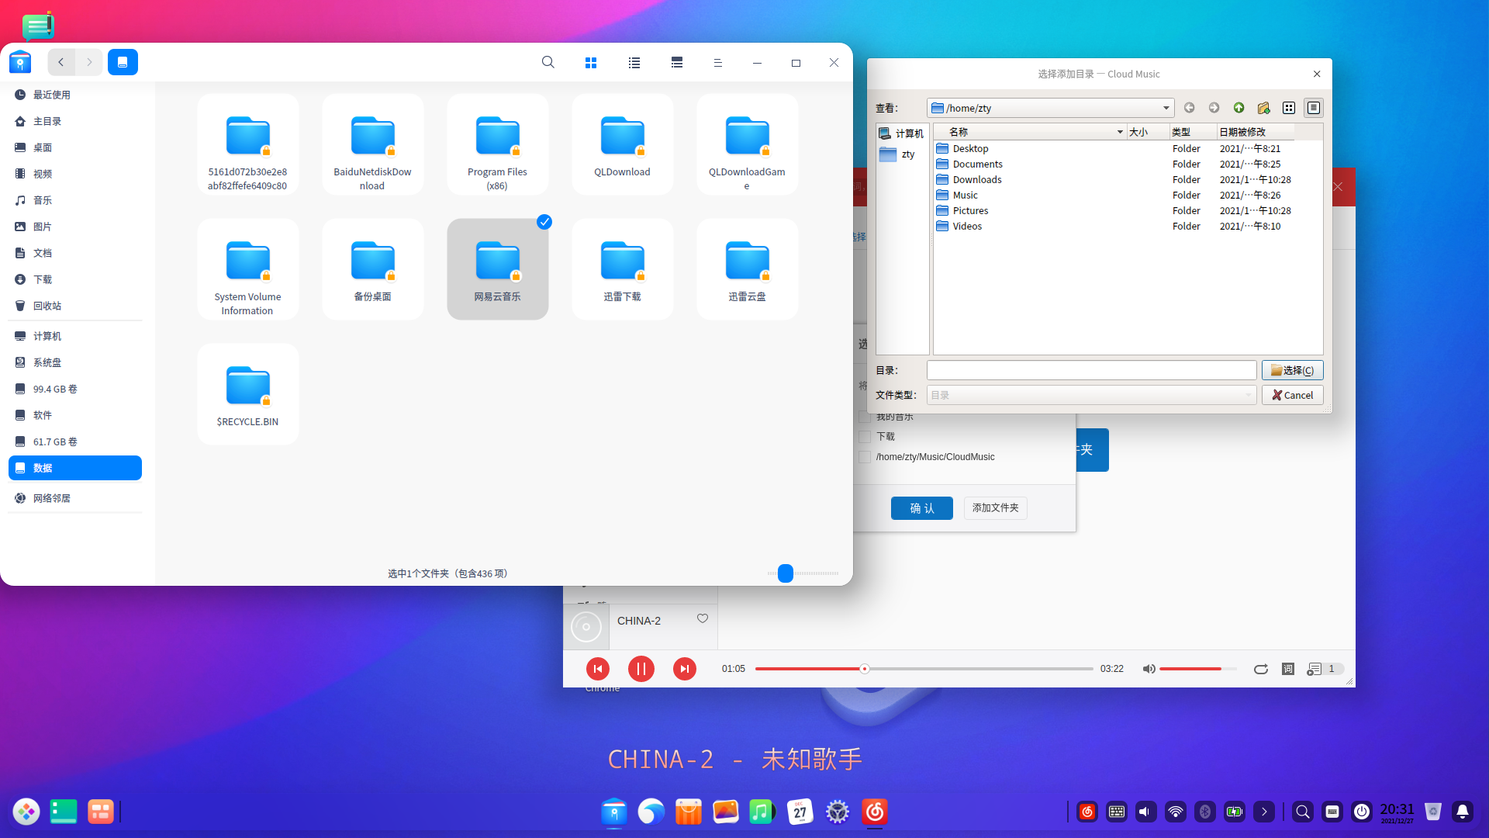Image resolution: width=1489 pixels, height=838 pixels.
Task: Check the 我的音乐 checkbox
Action: click(x=865, y=417)
